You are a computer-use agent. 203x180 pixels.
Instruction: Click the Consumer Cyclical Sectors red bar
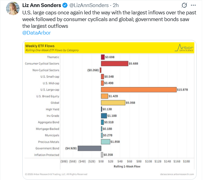[115, 64]
